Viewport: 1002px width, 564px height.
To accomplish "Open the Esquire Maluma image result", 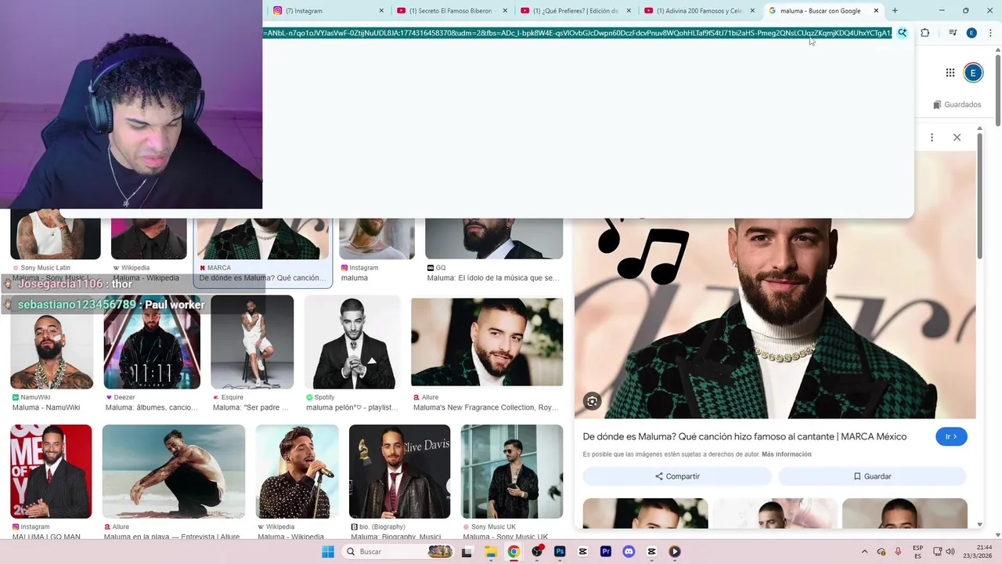I will [252, 342].
